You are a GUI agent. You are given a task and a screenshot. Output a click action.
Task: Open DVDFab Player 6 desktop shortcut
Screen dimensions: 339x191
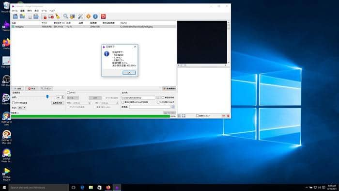click(6, 174)
